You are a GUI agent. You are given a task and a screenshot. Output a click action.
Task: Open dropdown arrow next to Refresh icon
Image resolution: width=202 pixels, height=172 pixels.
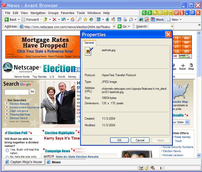[x=68, y=20]
